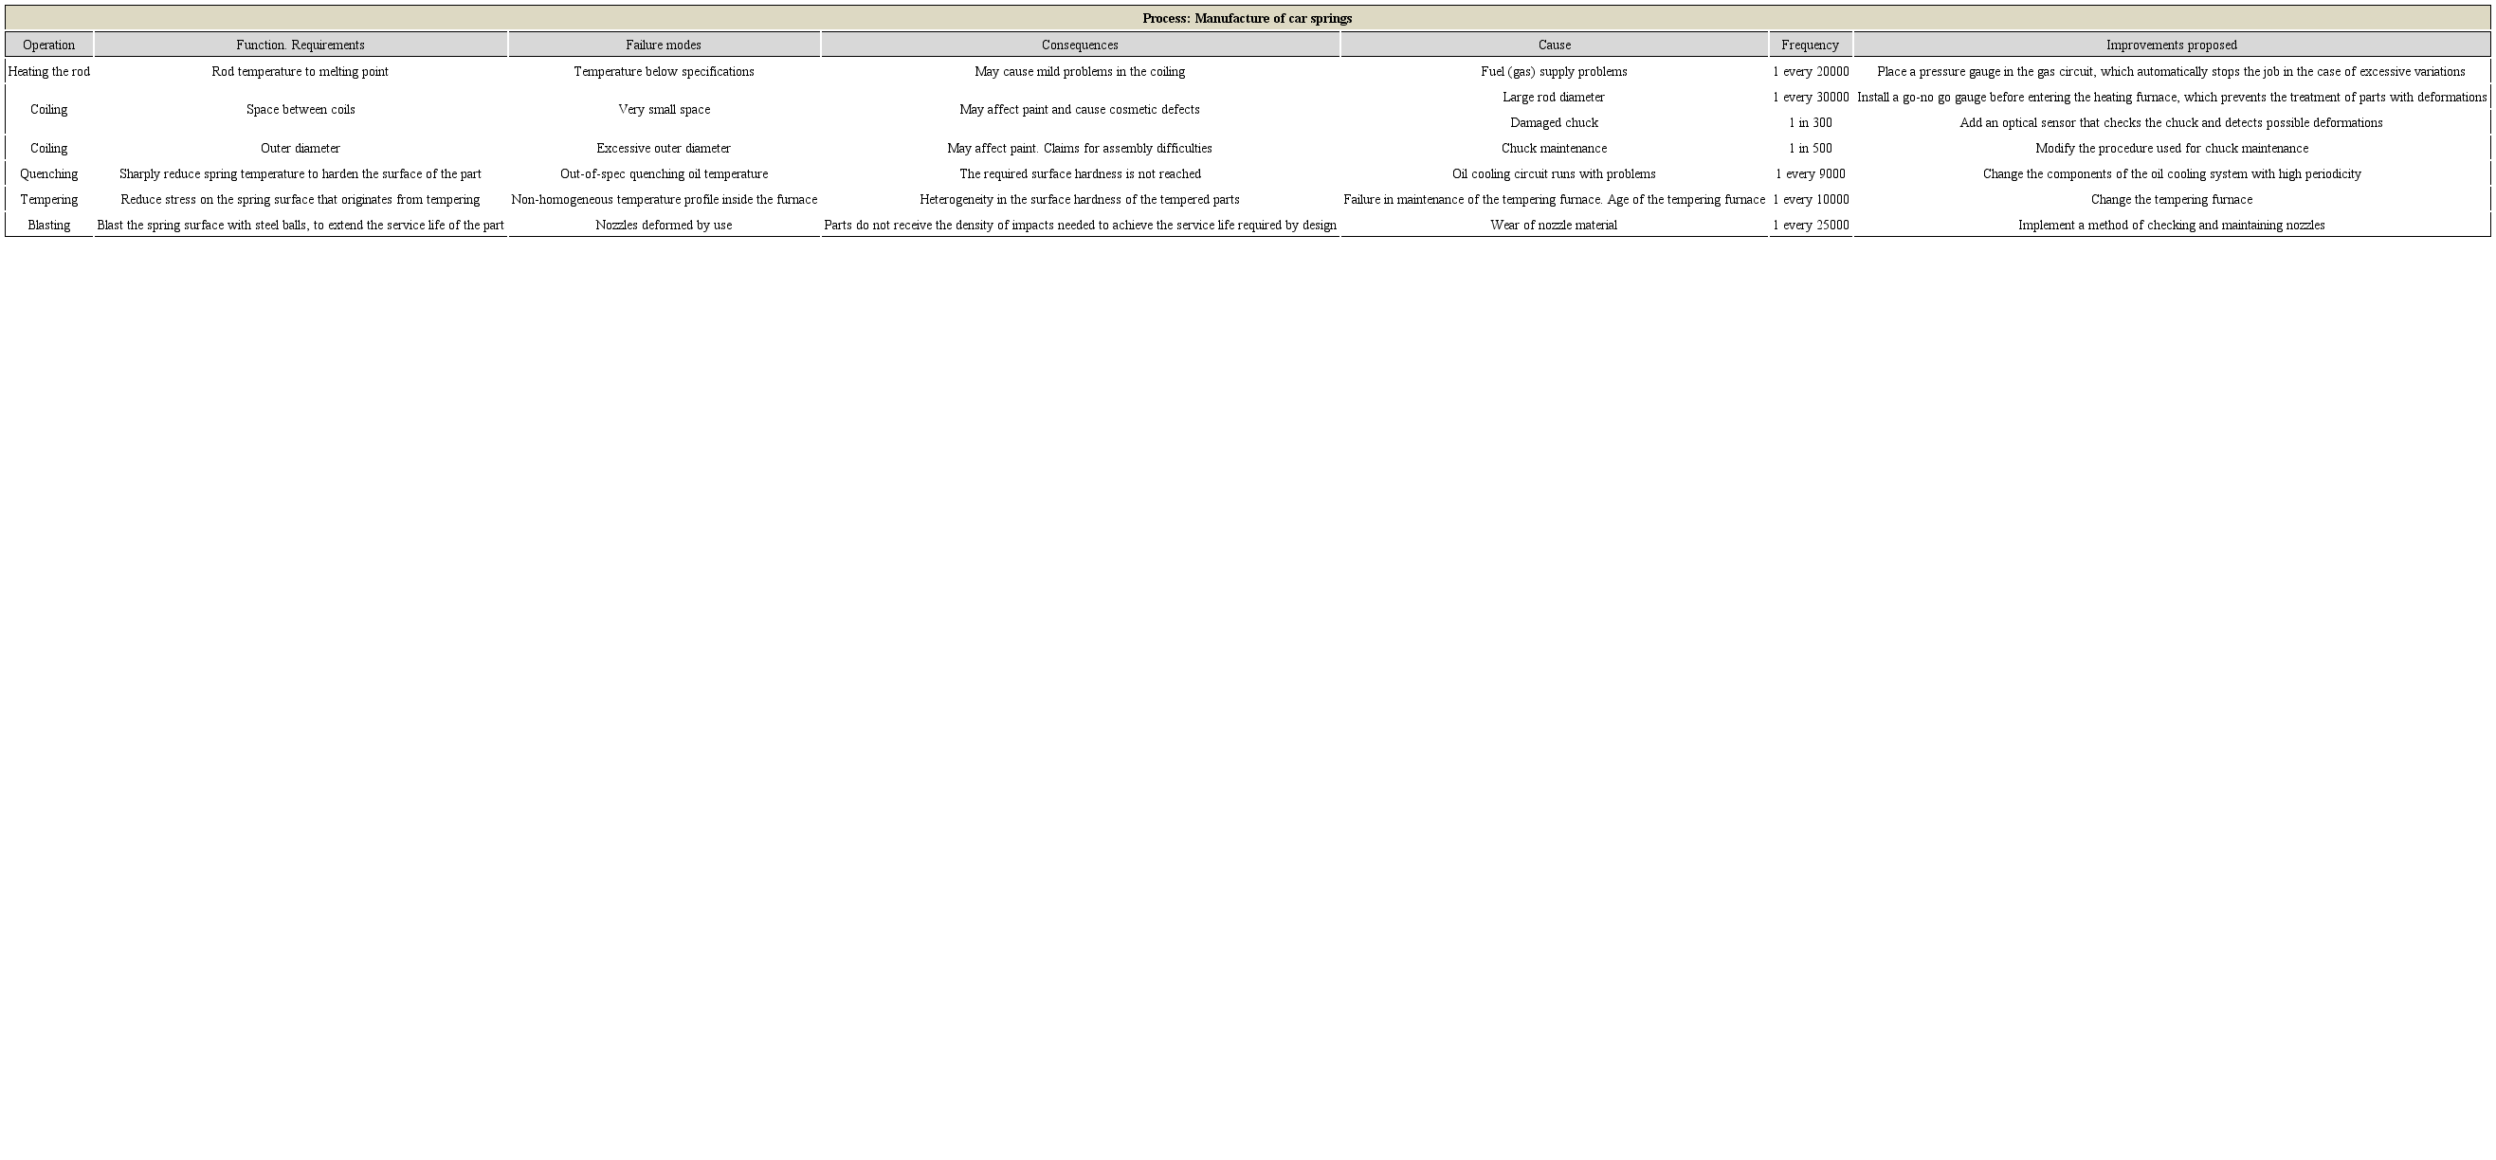Select the 'Heating the rod' operation cell
Image resolution: width=2496 pixels, height=1160 pixels.
click(48, 72)
